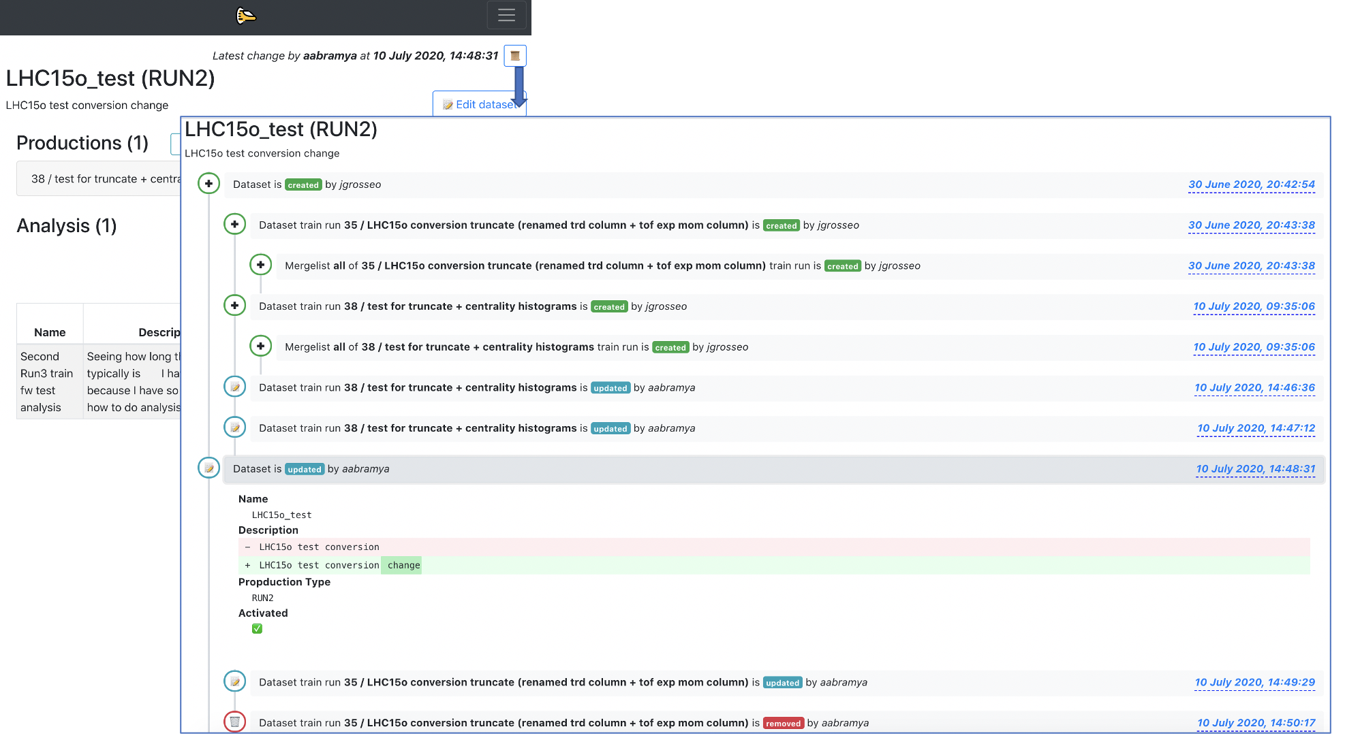Click plus icon for train run 35 created
Screen dimensions: 1345x742
pyautogui.click(x=234, y=224)
